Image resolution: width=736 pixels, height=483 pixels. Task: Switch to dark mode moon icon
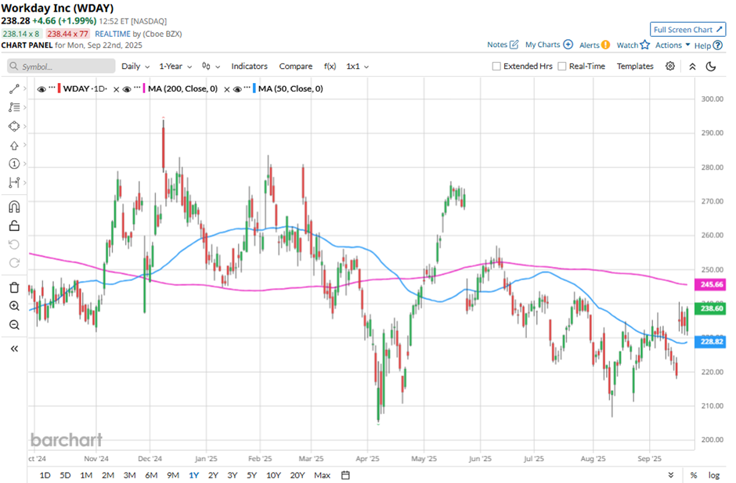tap(711, 67)
